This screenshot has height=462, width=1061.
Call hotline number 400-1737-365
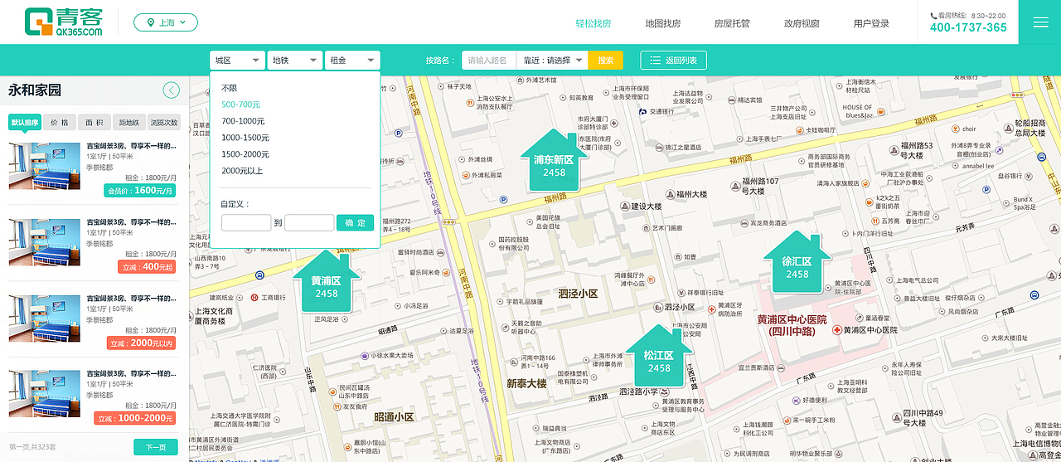coord(968,27)
